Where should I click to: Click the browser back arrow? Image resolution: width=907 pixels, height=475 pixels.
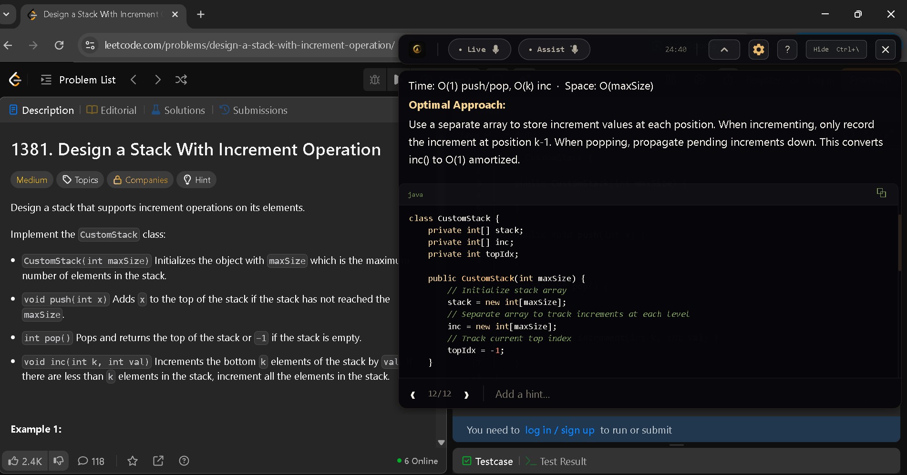pyautogui.click(x=8, y=45)
